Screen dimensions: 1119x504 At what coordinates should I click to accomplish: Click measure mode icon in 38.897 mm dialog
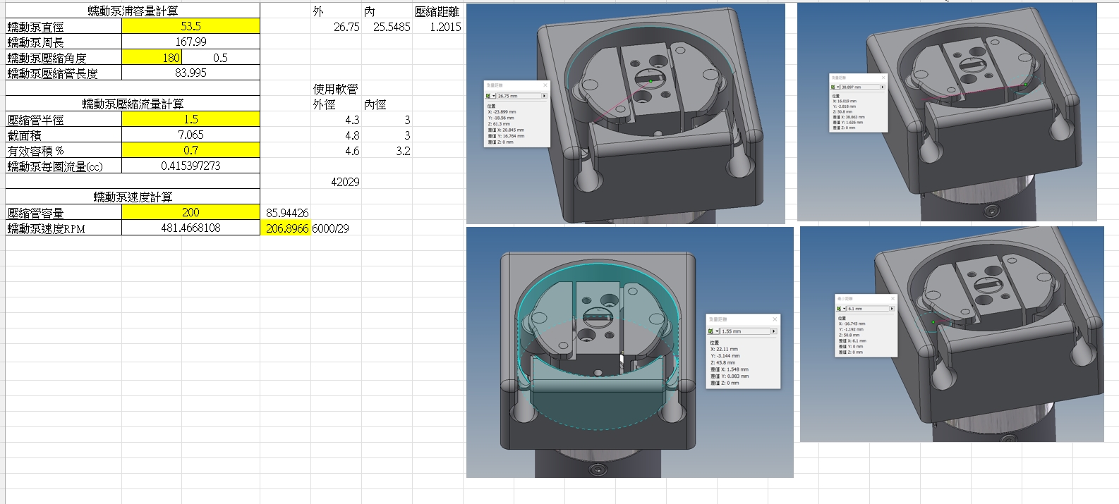click(834, 87)
